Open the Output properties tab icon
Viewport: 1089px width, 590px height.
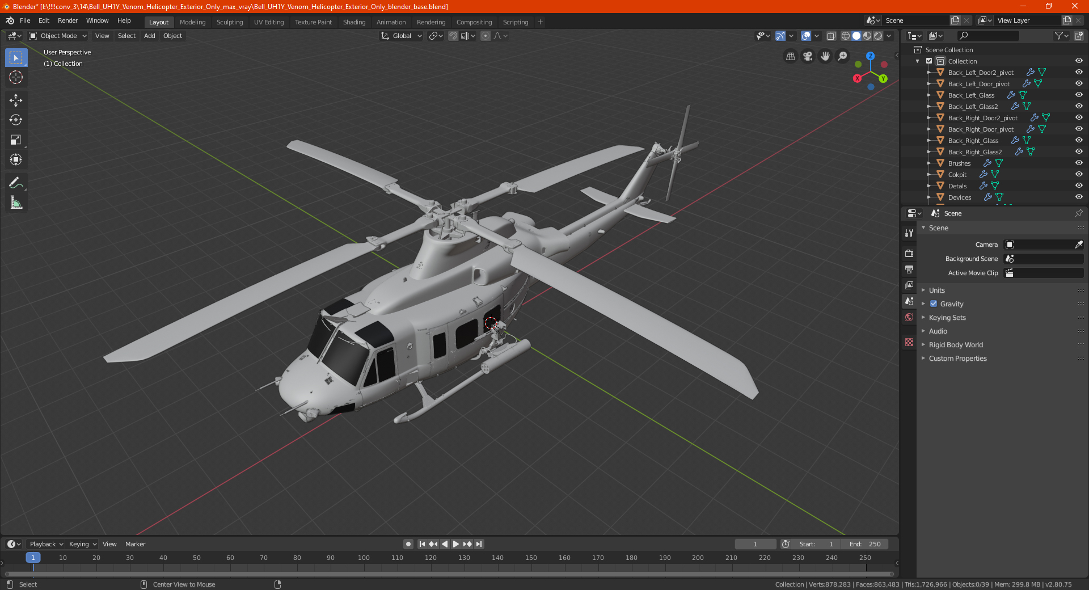click(909, 269)
